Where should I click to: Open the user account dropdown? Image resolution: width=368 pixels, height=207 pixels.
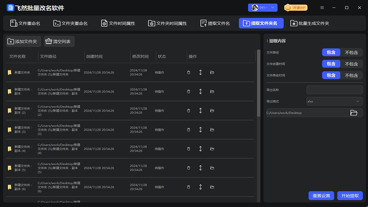[x=263, y=8]
